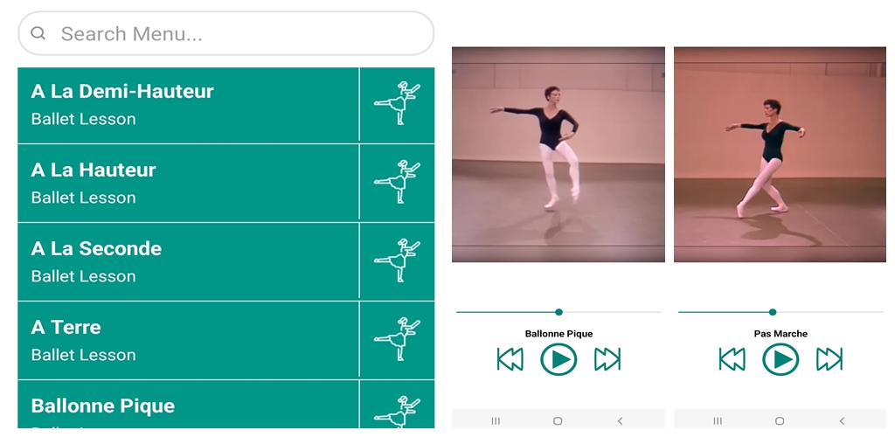Image resolution: width=895 pixels, height=437 pixels.
Task: Skip to next lesson after Ballonne Pique
Action: tap(607, 359)
